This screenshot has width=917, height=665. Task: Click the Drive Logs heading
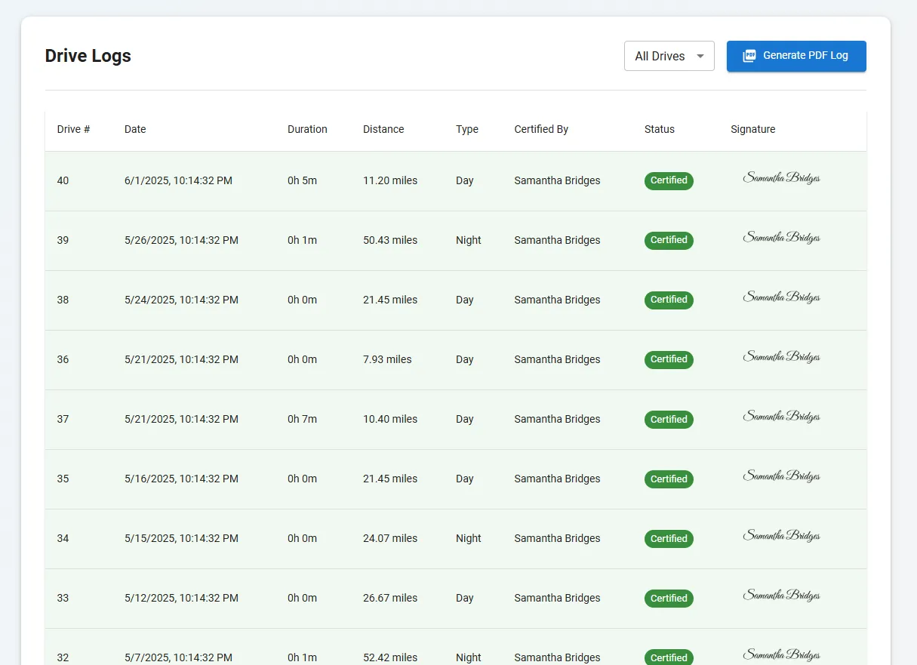pyautogui.click(x=88, y=56)
